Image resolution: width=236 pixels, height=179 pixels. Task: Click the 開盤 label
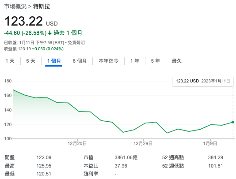click(x=10, y=157)
